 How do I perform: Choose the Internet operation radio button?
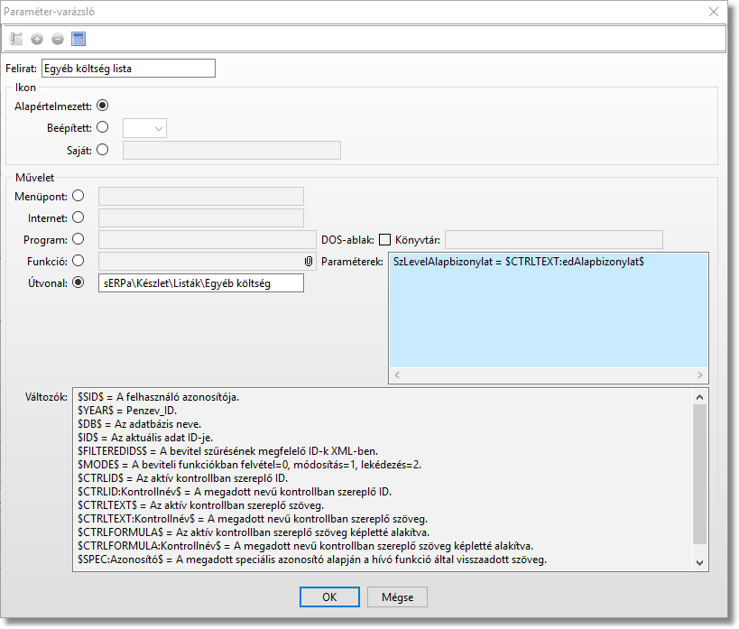pyautogui.click(x=79, y=217)
